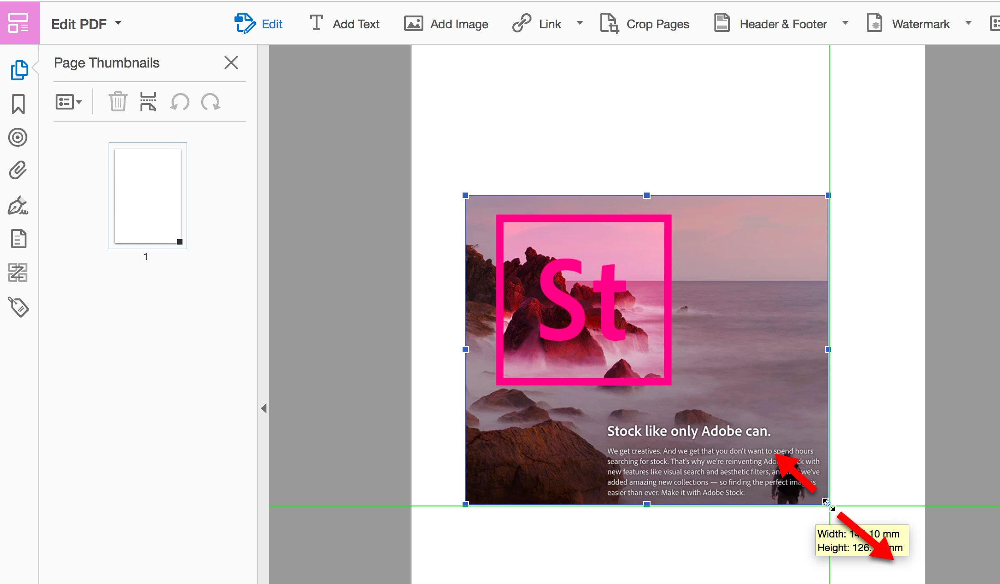Open the Content panel document icon

18,239
